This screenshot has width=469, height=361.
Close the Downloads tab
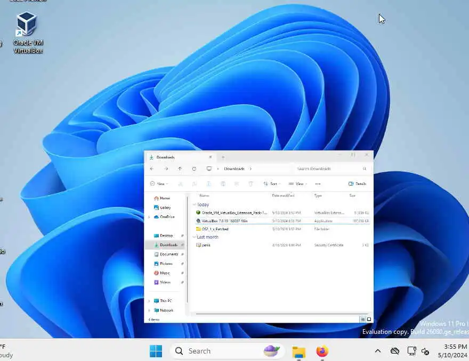tap(211, 157)
